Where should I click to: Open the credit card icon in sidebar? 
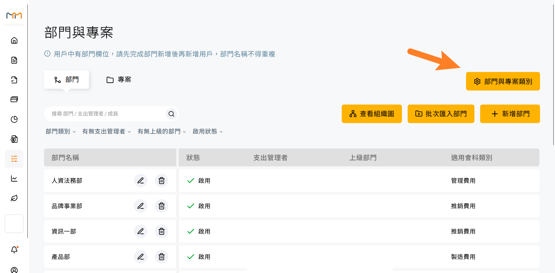coord(14,99)
